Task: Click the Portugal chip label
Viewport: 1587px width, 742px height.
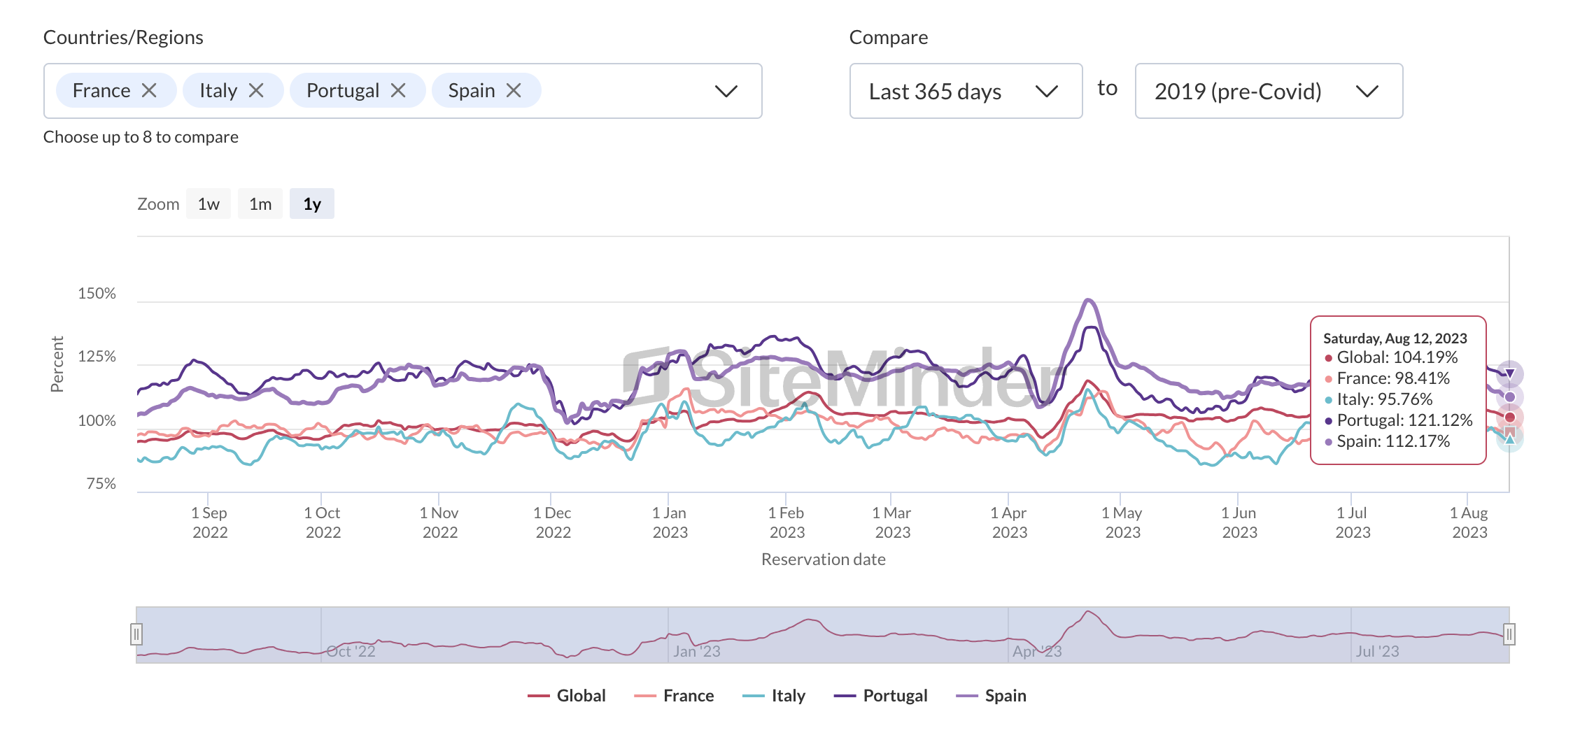Action: [x=343, y=91]
